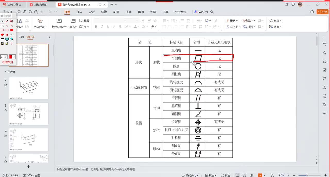The image size is (330, 177).
Task: Click the print icon in quick access bar
Action: 30,12
